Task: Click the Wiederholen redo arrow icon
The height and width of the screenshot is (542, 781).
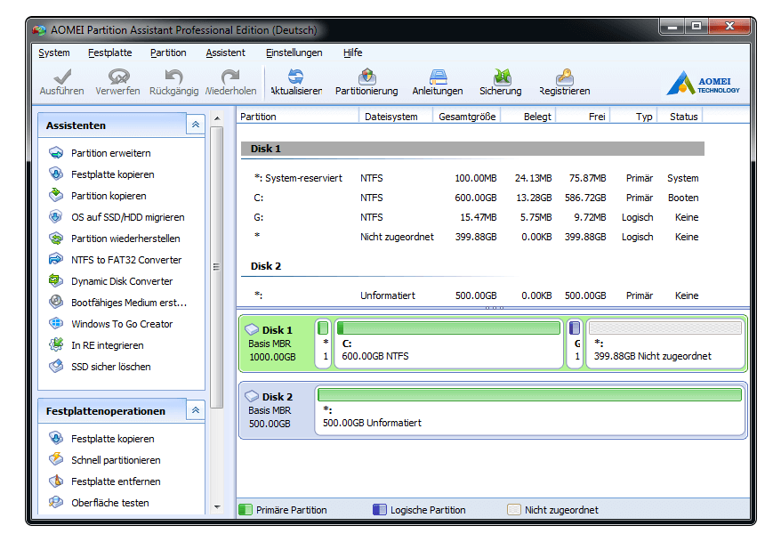Action: [x=230, y=77]
